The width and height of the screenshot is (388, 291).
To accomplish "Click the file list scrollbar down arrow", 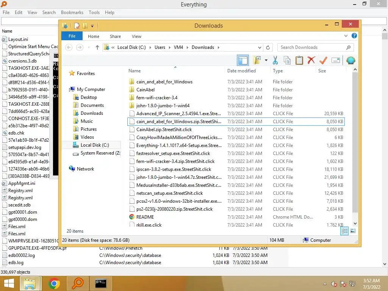I will [355, 224].
